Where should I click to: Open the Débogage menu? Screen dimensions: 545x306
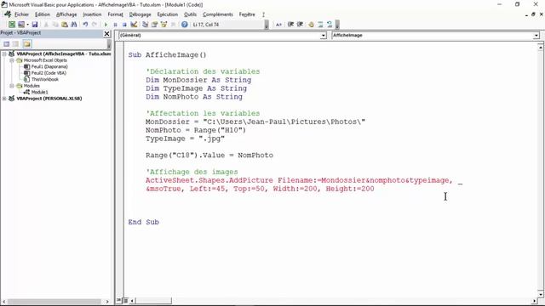[140, 14]
